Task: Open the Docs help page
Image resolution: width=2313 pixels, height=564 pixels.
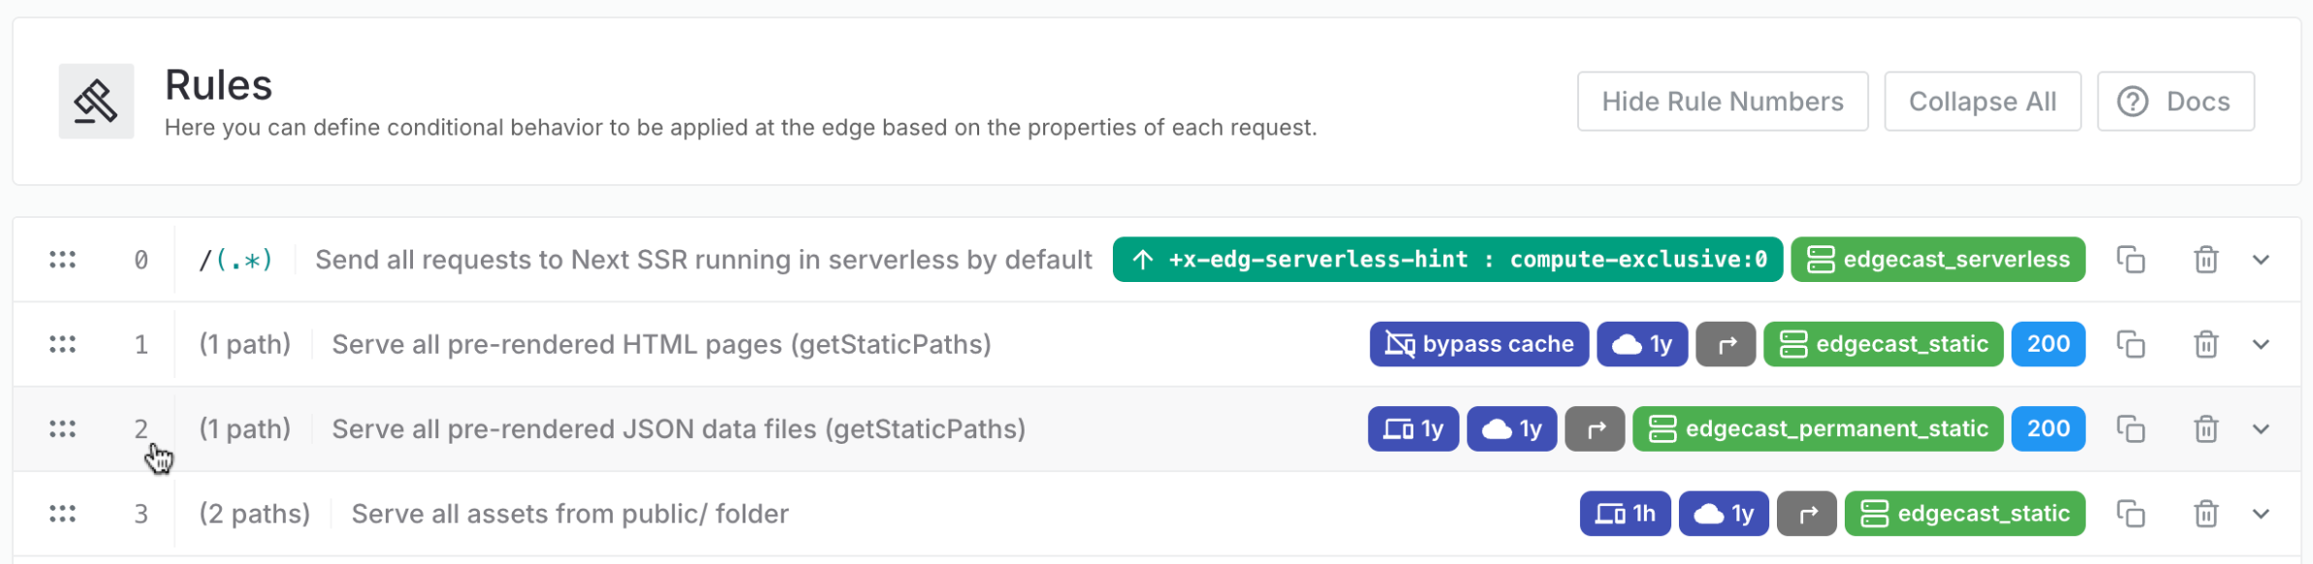Action: click(2175, 102)
